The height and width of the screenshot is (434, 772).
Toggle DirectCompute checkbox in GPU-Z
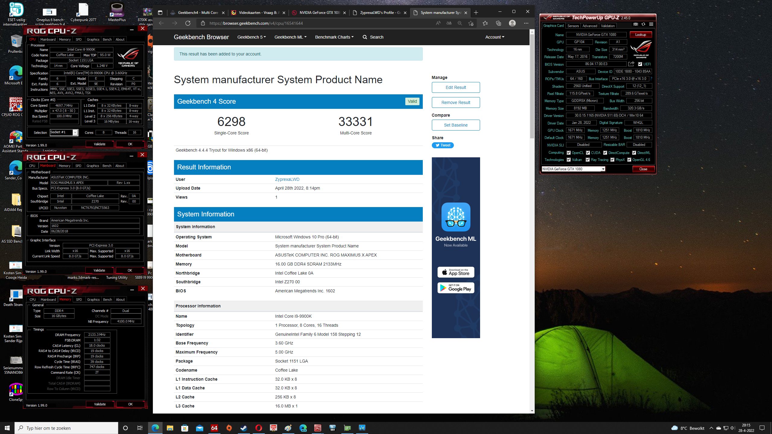click(x=605, y=153)
